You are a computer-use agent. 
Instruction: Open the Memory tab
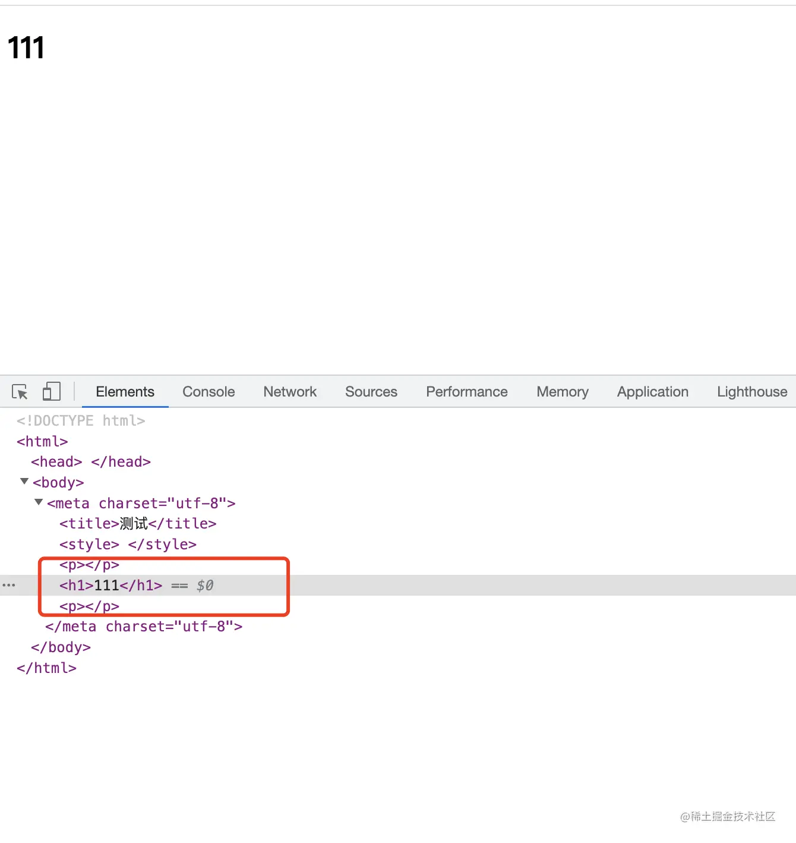(563, 392)
